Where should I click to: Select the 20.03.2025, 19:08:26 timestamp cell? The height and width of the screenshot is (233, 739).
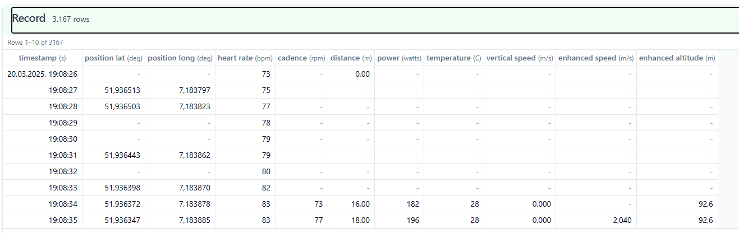point(43,74)
